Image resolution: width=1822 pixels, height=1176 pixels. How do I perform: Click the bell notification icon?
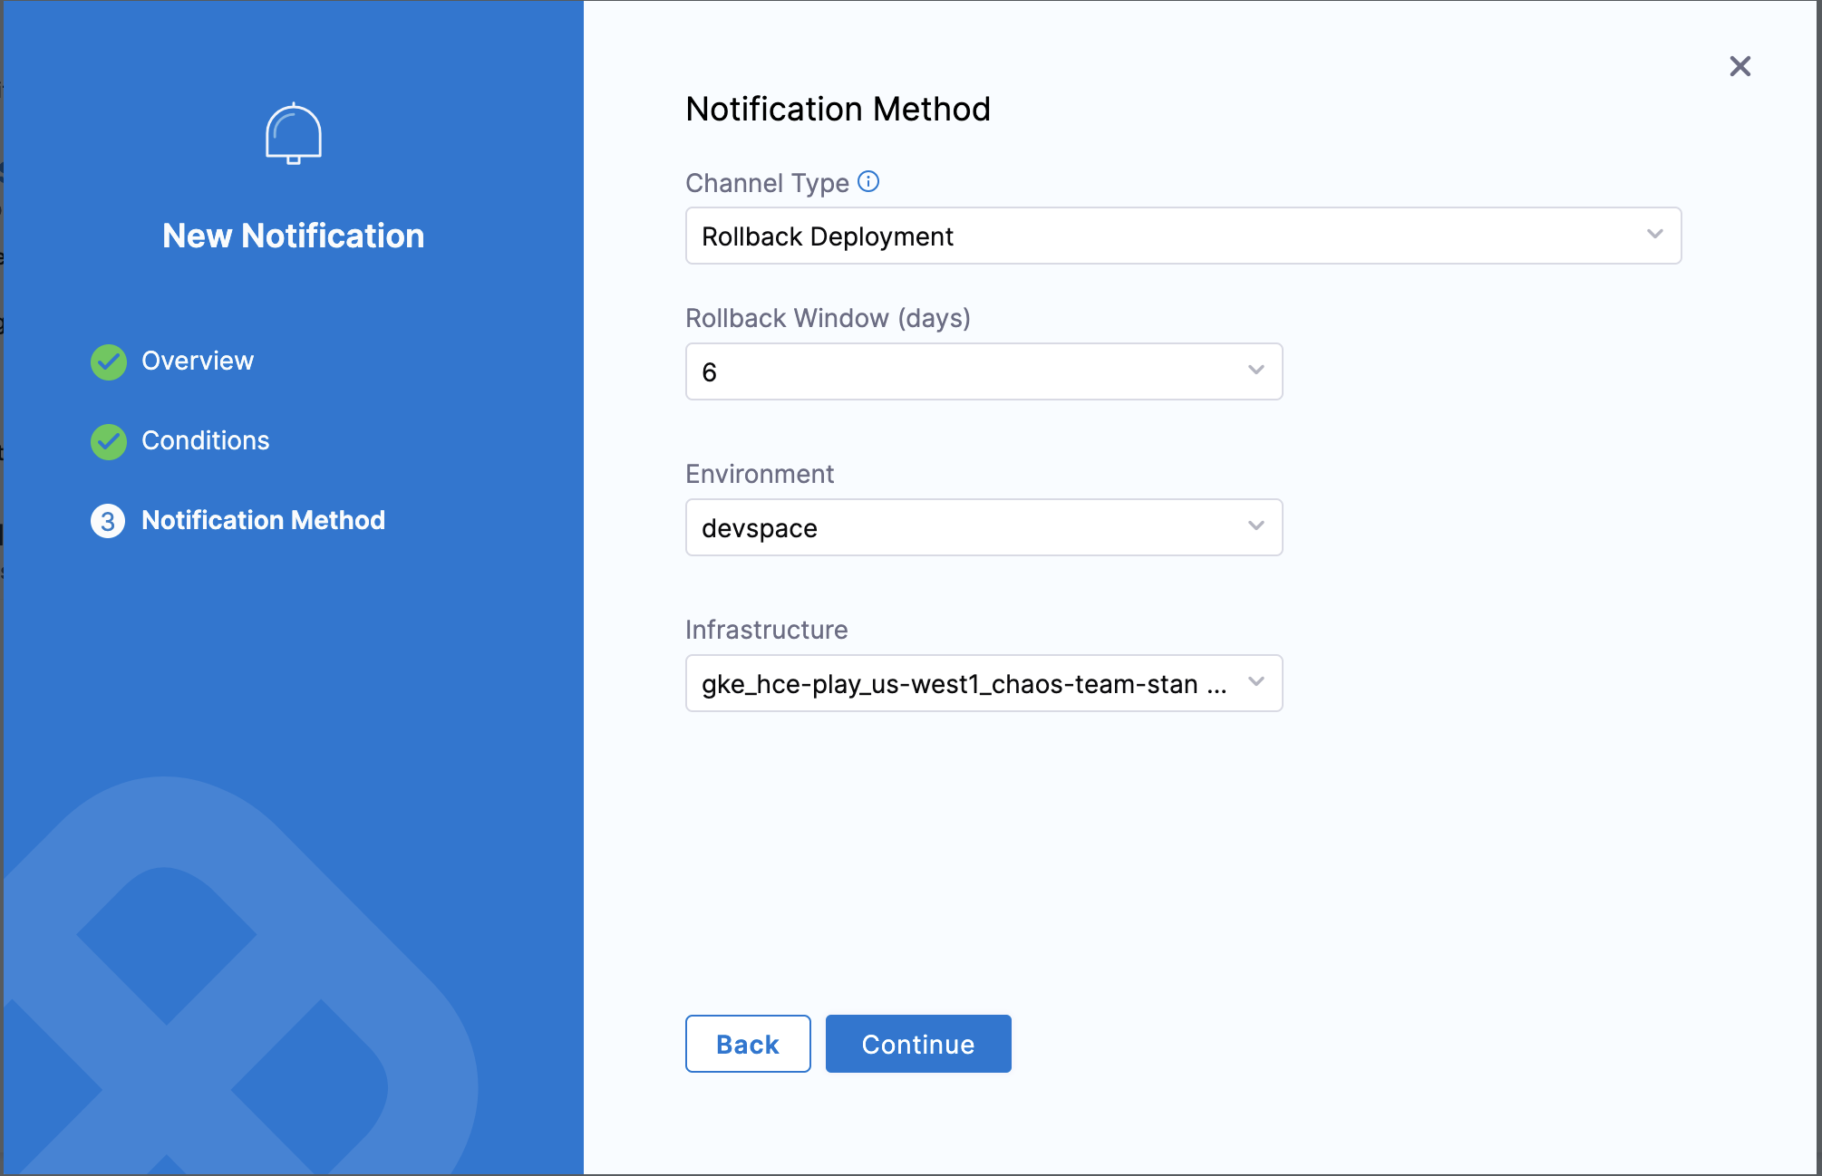(x=293, y=134)
